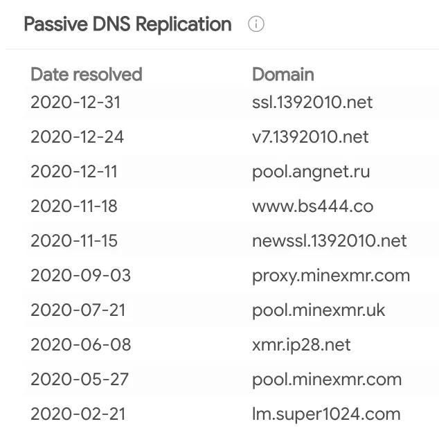Image resolution: width=439 pixels, height=442 pixels.
Task: Select the 2020-12-31 resolved date
Action: [75, 103]
